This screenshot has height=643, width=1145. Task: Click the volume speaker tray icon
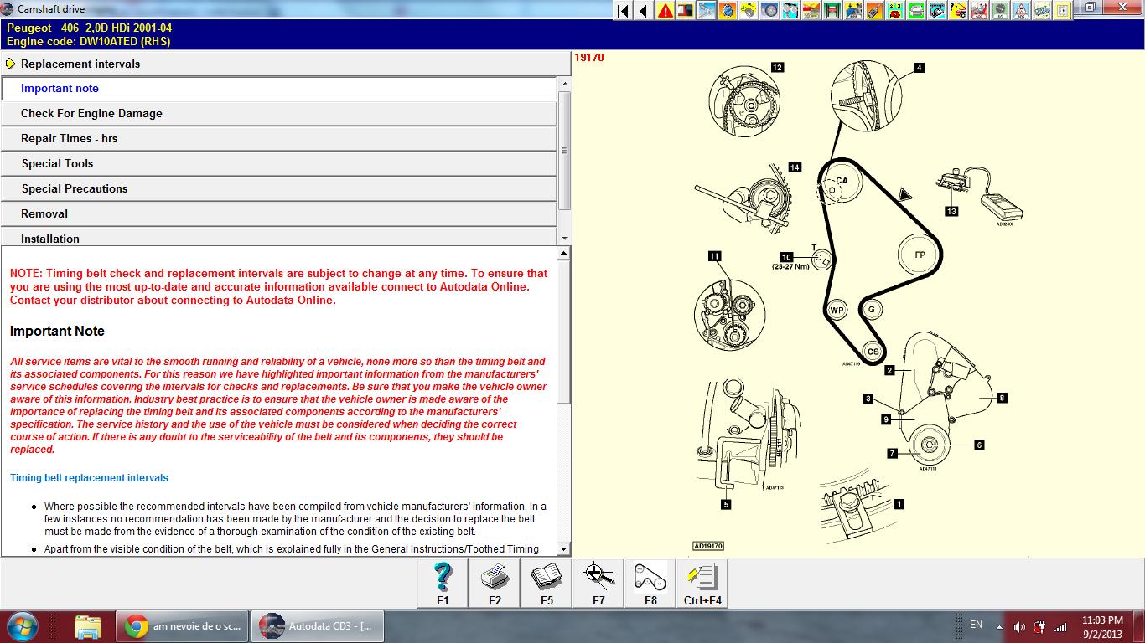tap(1019, 626)
